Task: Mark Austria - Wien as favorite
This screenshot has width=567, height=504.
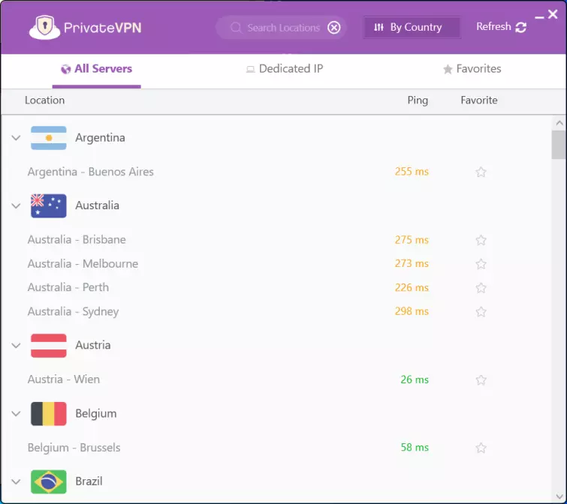Action: point(481,380)
